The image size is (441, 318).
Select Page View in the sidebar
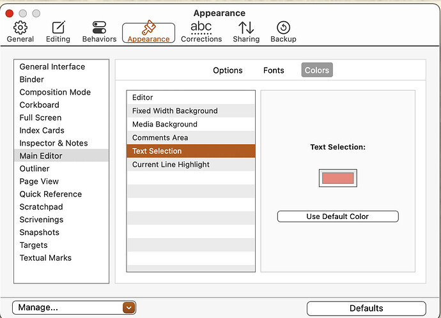coord(61,181)
